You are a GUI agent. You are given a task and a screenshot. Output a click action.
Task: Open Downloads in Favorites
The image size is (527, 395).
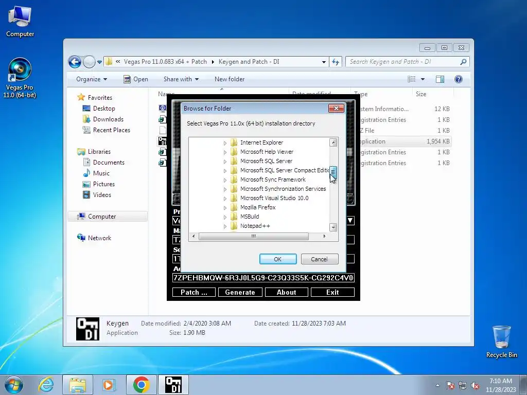[x=103, y=119]
